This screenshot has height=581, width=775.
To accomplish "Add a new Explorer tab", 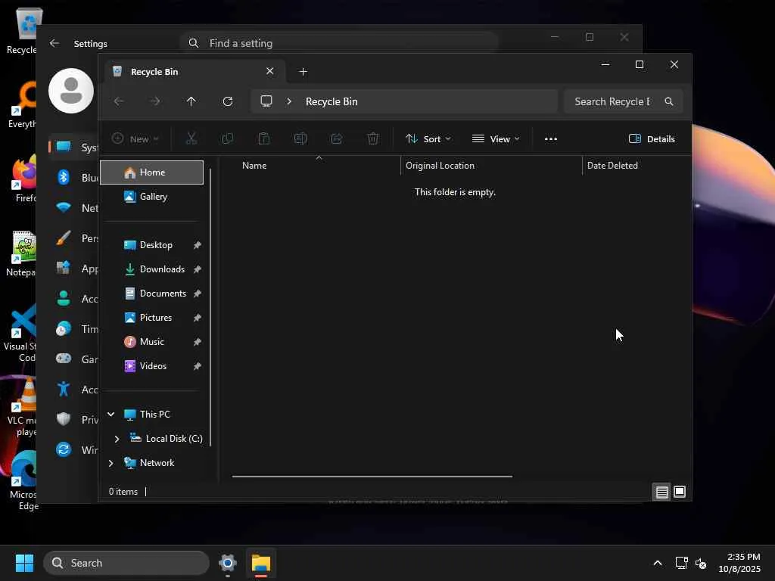I will (x=303, y=72).
